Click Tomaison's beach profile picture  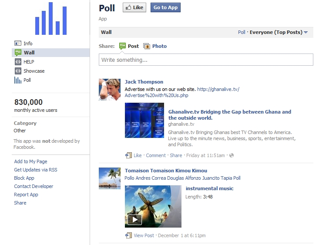coord(110,178)
